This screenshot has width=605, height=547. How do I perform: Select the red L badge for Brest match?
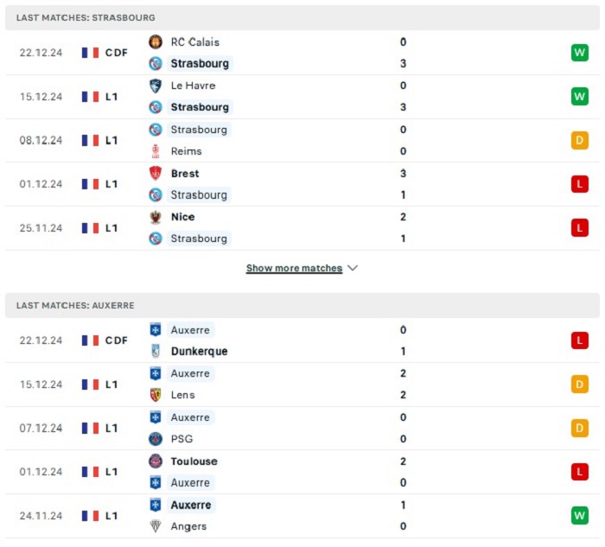tap(580, 184)
